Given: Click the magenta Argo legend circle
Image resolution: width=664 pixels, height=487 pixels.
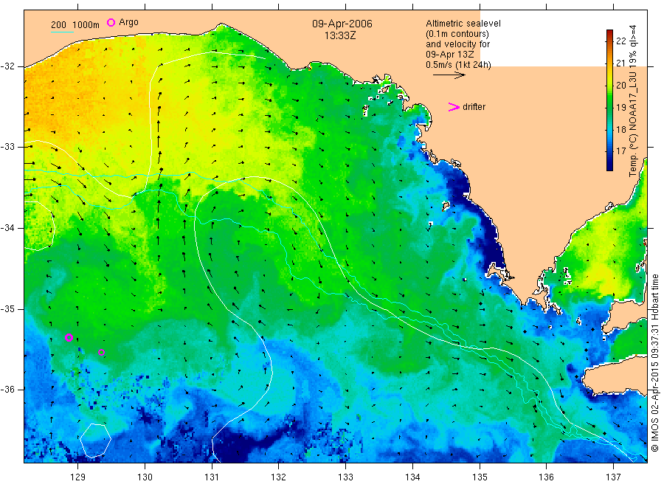Looking at the screenshot, I should (x=111, y=22).
